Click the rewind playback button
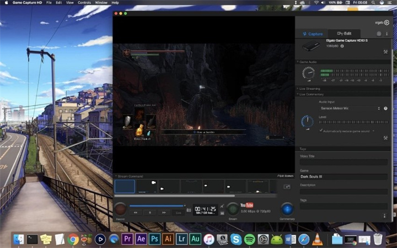Screen dimensions: 397x248 tap(136, 213)
